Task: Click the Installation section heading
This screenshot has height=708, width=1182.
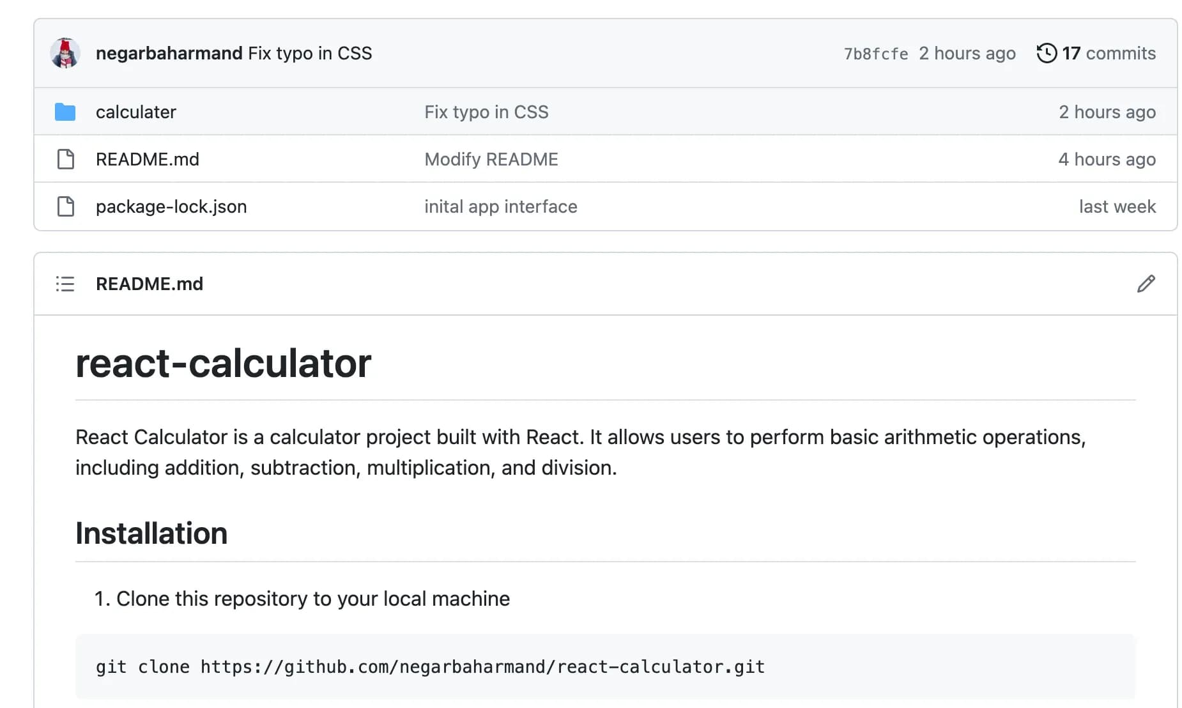Action: 151,532
